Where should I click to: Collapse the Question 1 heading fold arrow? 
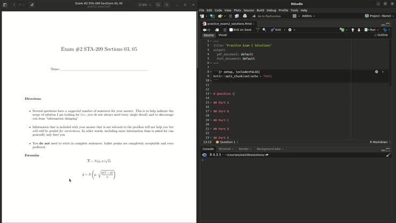click(211, 94)
